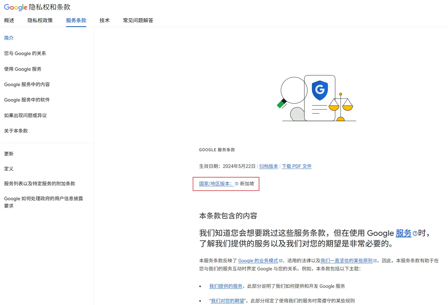The width and height of the screenshot is (448, 305).
Task: Click the external-link icon after 我们一直坚信的某些原则
Action: [x=375, y=261]
